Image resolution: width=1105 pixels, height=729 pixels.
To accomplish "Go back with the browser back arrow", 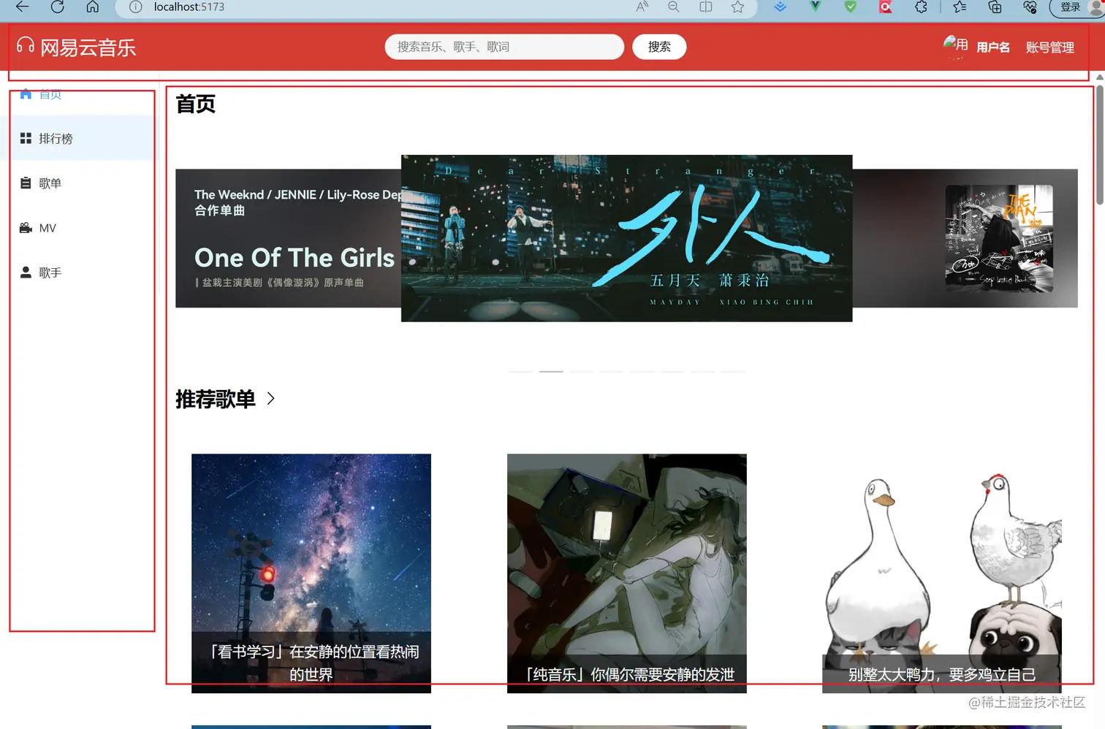I will (x=22, y=7).
